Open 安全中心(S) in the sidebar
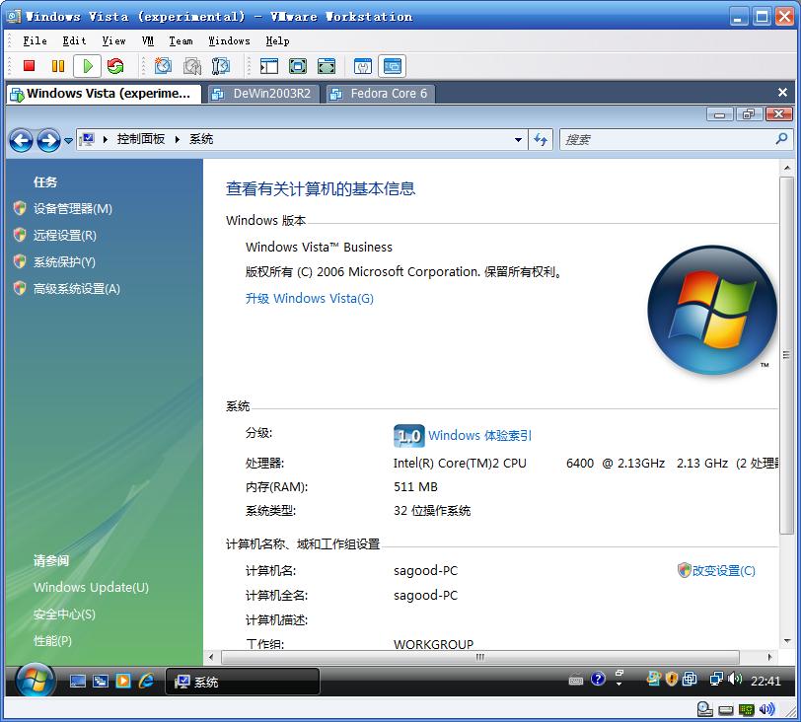Image resolution: width=801 pixels, height=722 pixels. [x=64, y=614]
